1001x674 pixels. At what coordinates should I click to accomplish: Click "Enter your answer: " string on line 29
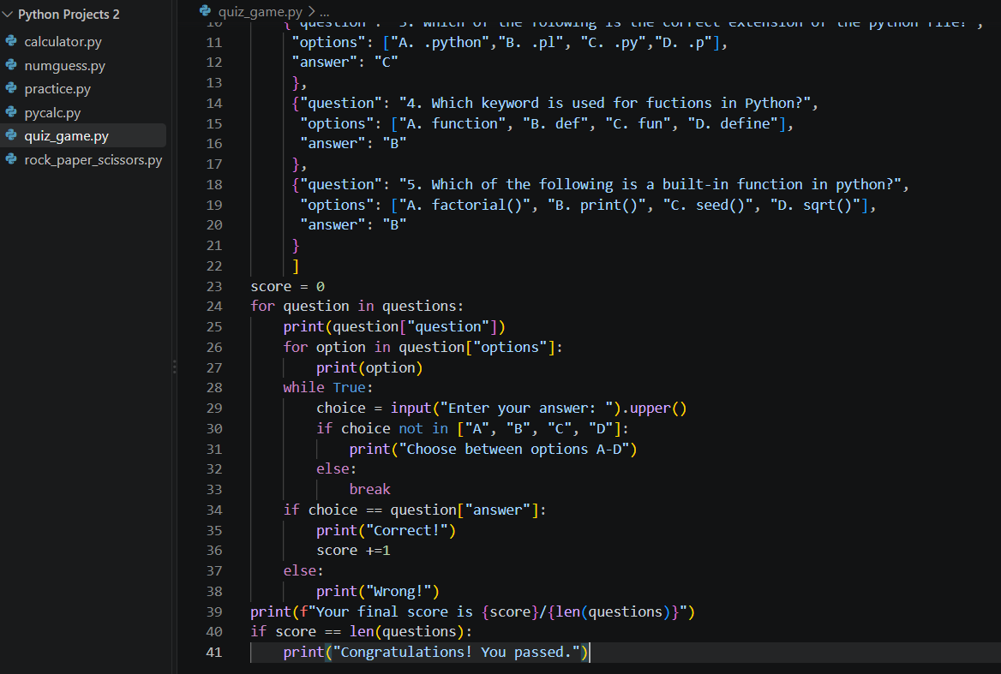[x=527, y=409]
